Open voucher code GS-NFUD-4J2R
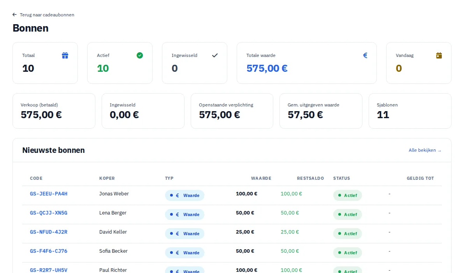This screenshot has width=464, height=273. pos(49,232)
